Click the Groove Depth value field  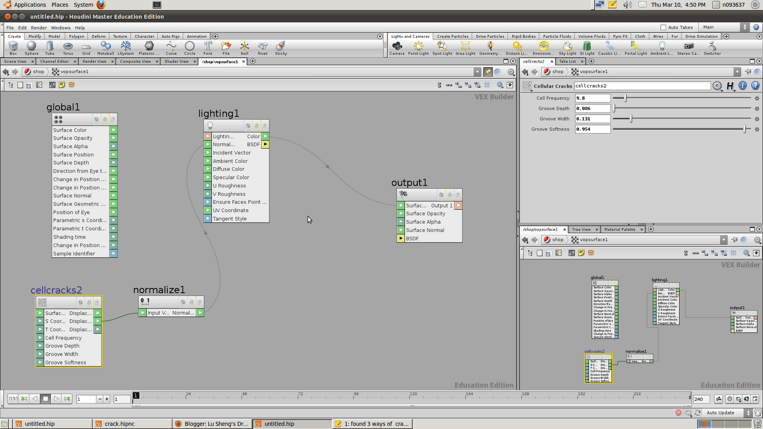pos(593,109)
